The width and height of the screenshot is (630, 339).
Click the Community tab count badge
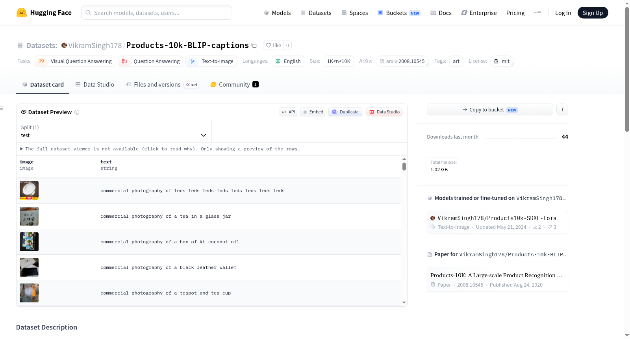tap(256, 84)
